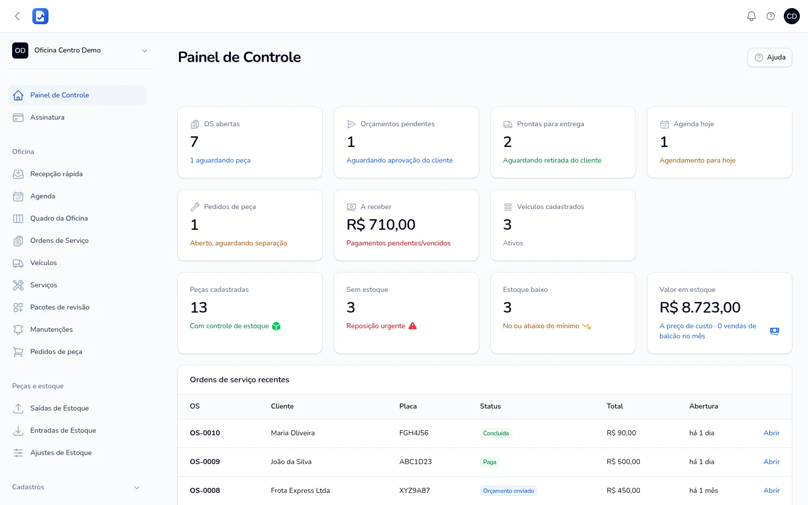
Task: Click the app logo icon
Action: point(40,16)
